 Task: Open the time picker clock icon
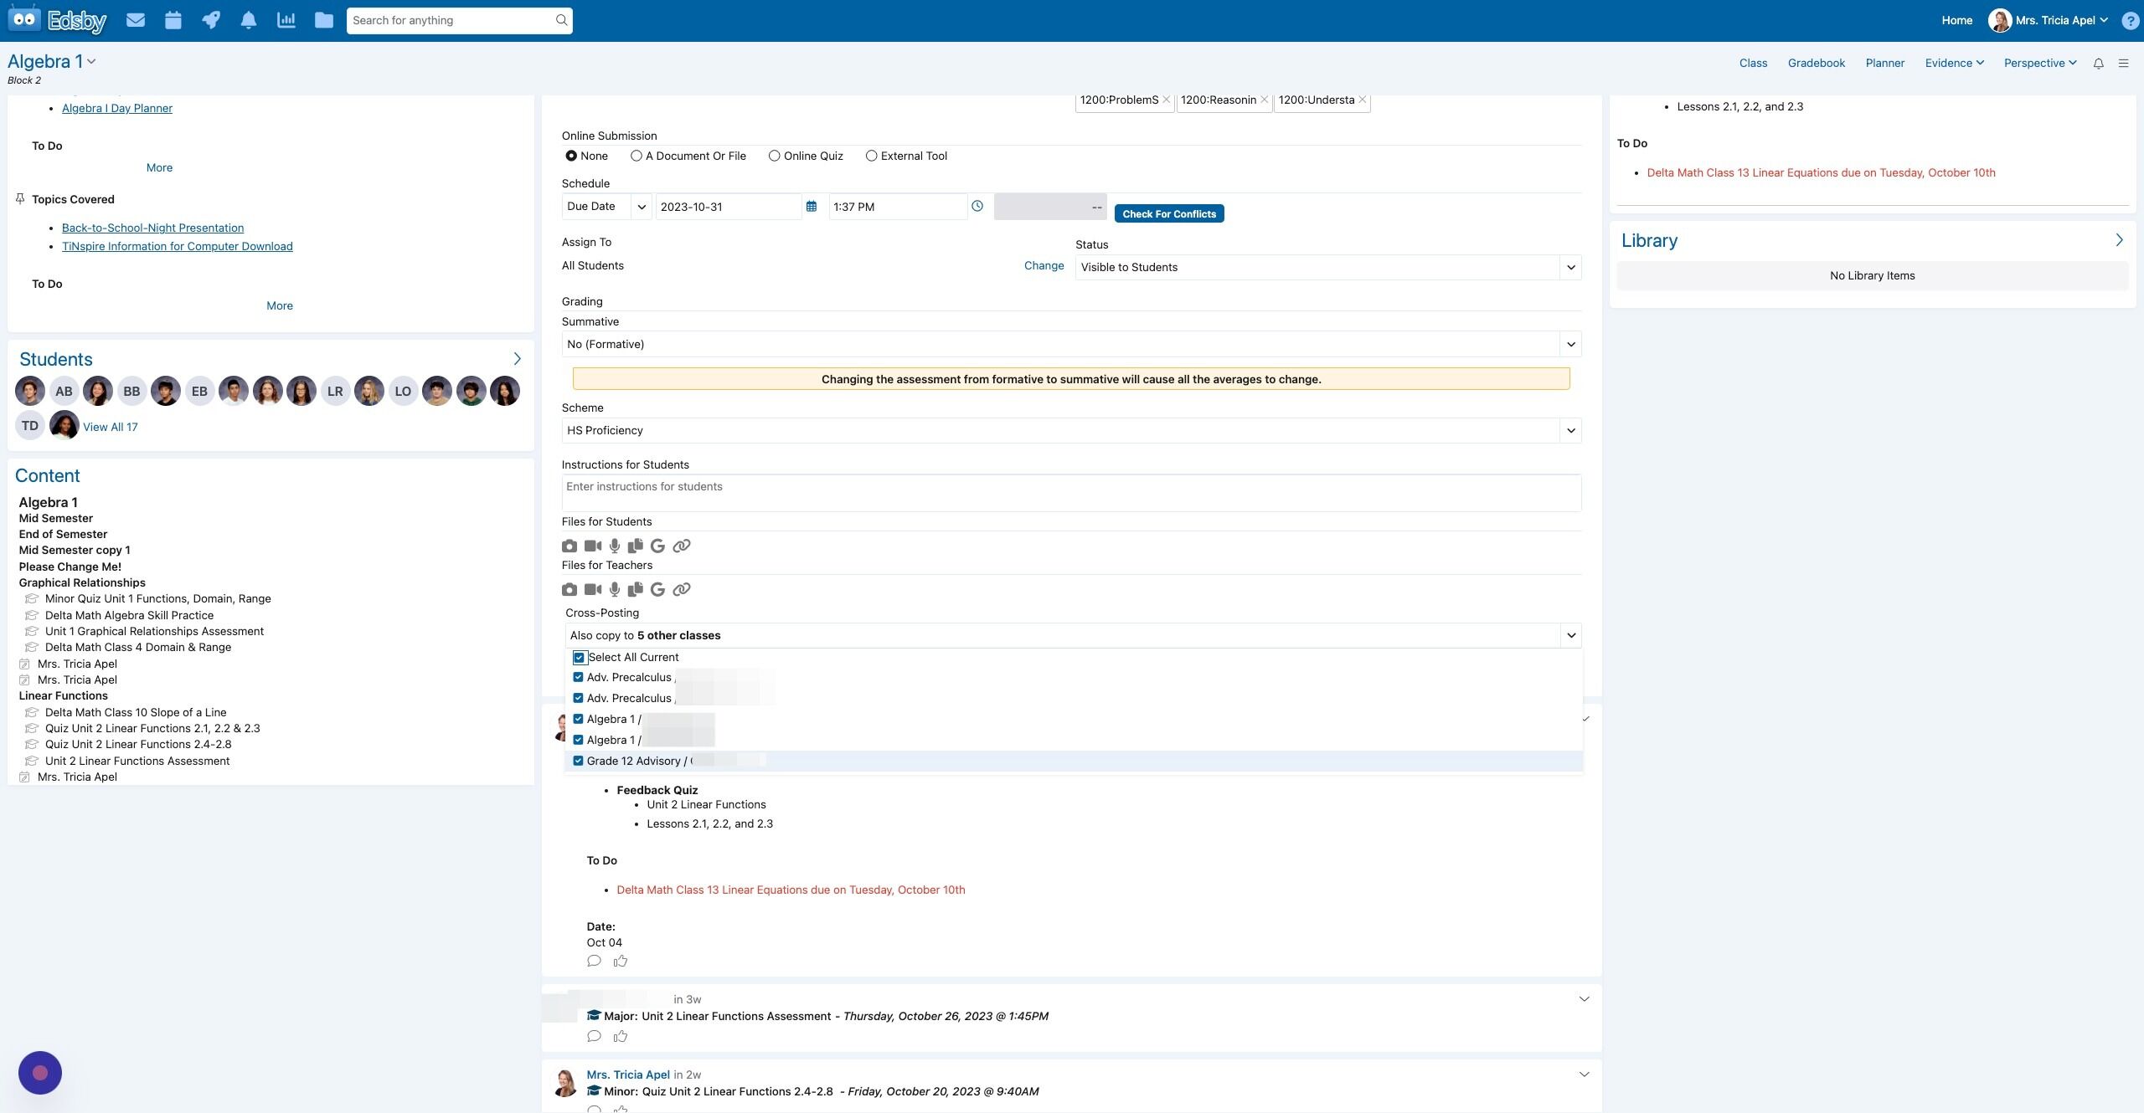(x=977, y=206)
